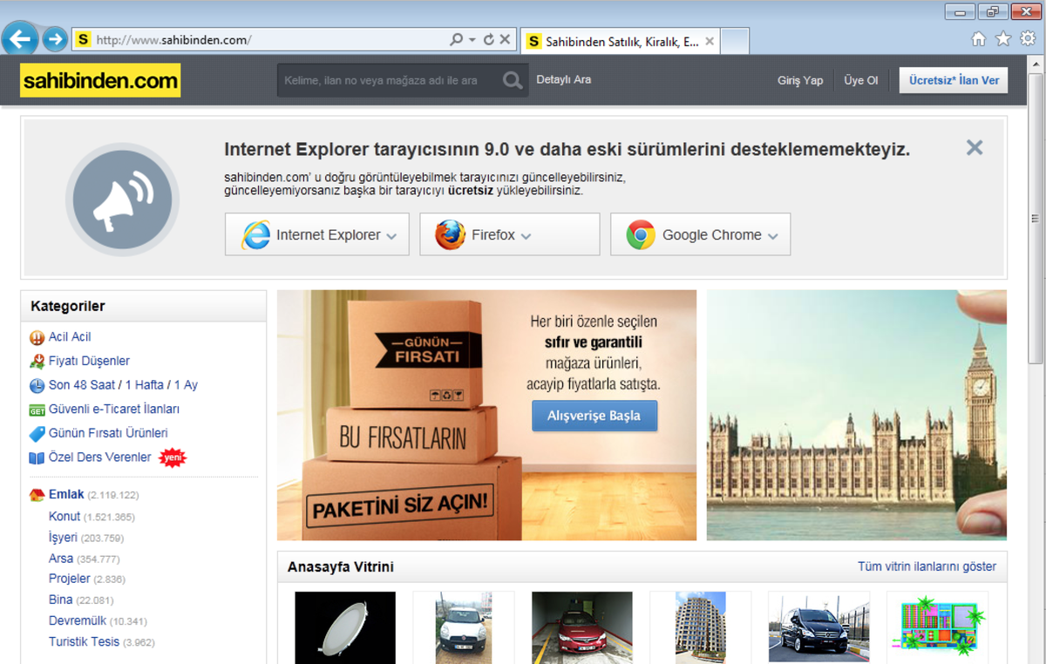Open the browser Tools gear icon

point(1027,38)
